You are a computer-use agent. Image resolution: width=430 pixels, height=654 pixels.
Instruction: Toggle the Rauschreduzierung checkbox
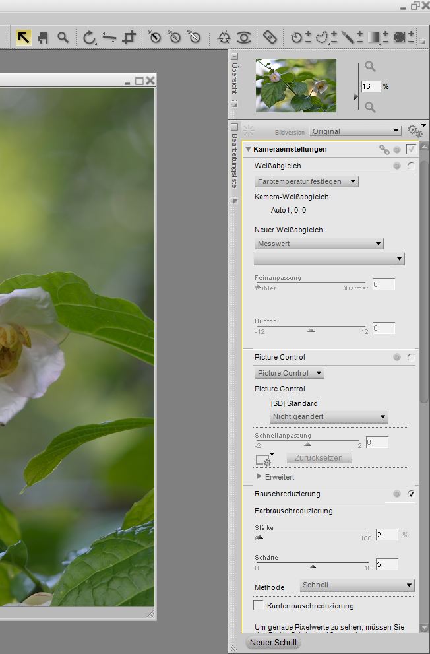tap(411, 494)
